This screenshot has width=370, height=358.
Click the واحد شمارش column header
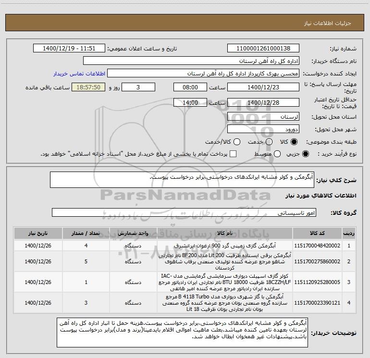(x=133, y=234)
